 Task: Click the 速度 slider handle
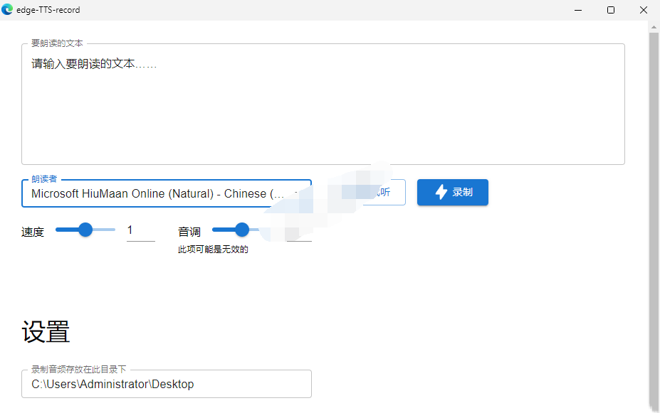(85, 230)
